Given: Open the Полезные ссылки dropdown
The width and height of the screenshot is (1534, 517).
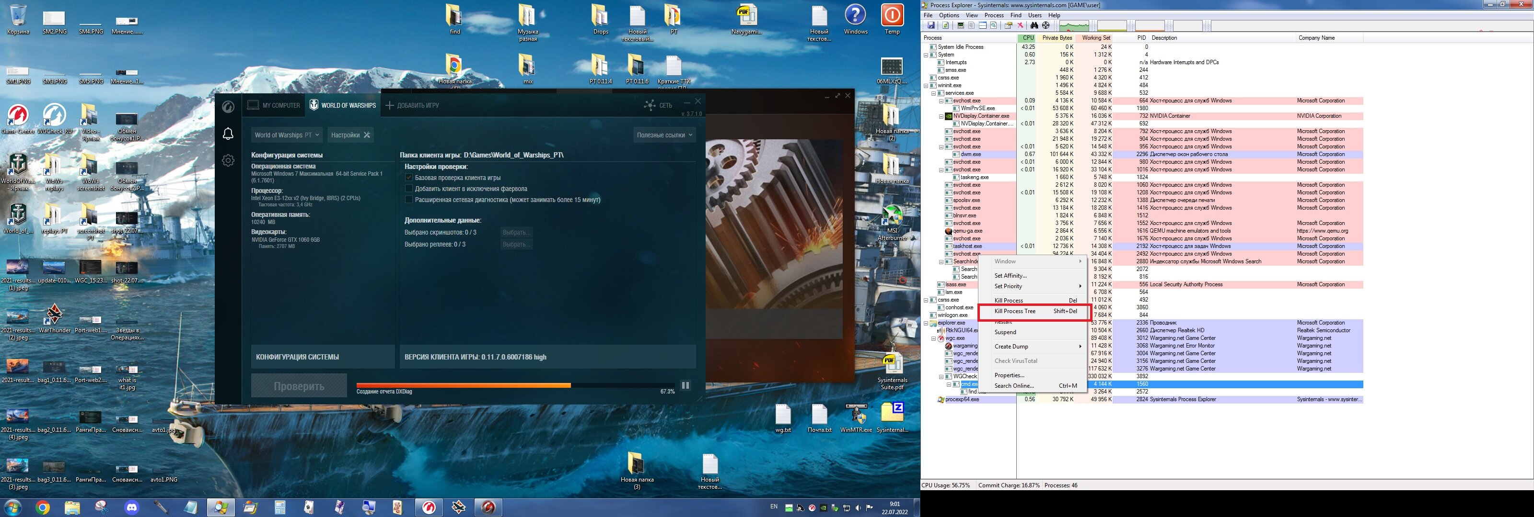Looking at the screenshot, I should pos(664,135).
